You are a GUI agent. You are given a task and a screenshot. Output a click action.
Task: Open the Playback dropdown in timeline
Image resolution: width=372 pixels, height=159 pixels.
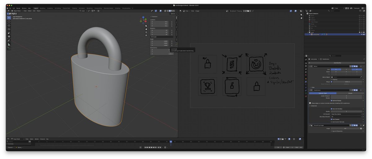click(11, 148)
